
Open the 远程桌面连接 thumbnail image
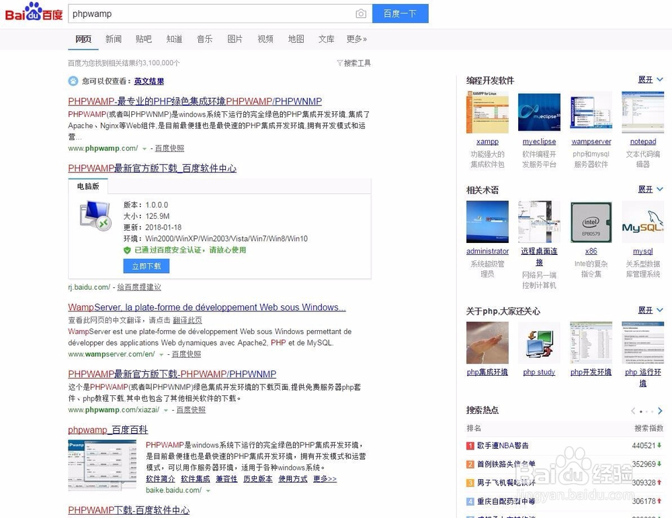pos(539,221)
